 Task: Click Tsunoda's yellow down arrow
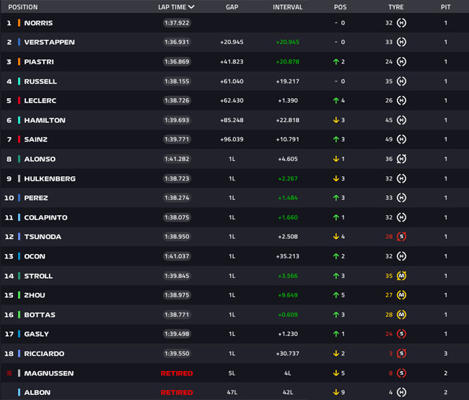tap(336, 237)
